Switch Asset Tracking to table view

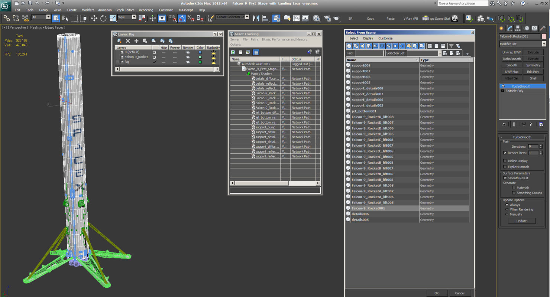[x=256, y=52]
